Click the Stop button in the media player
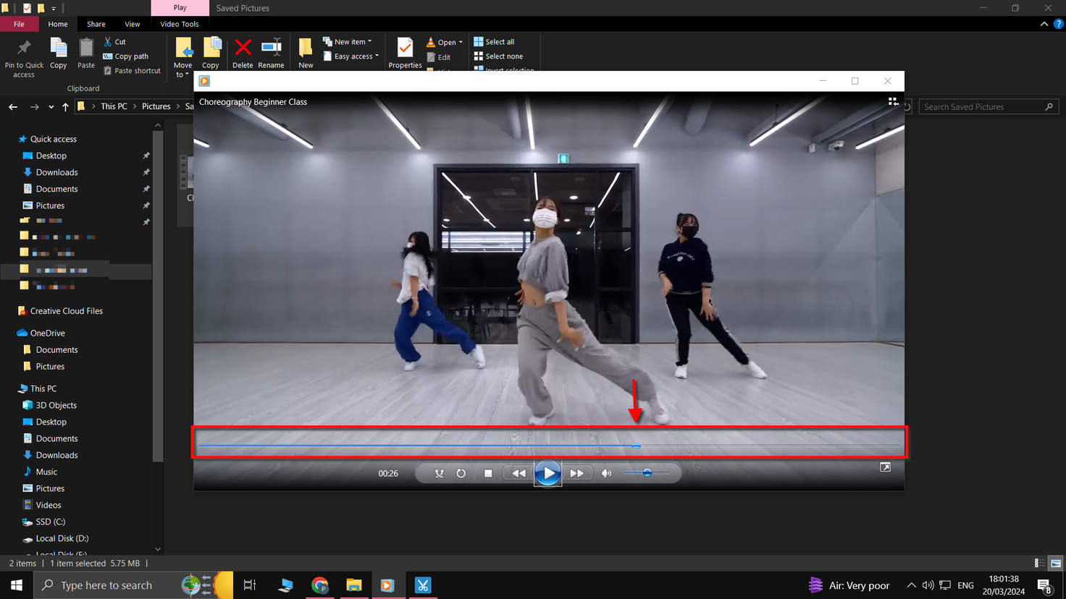Image resolution: width=1066 pixels, height=599 pixels. (488, 473)
